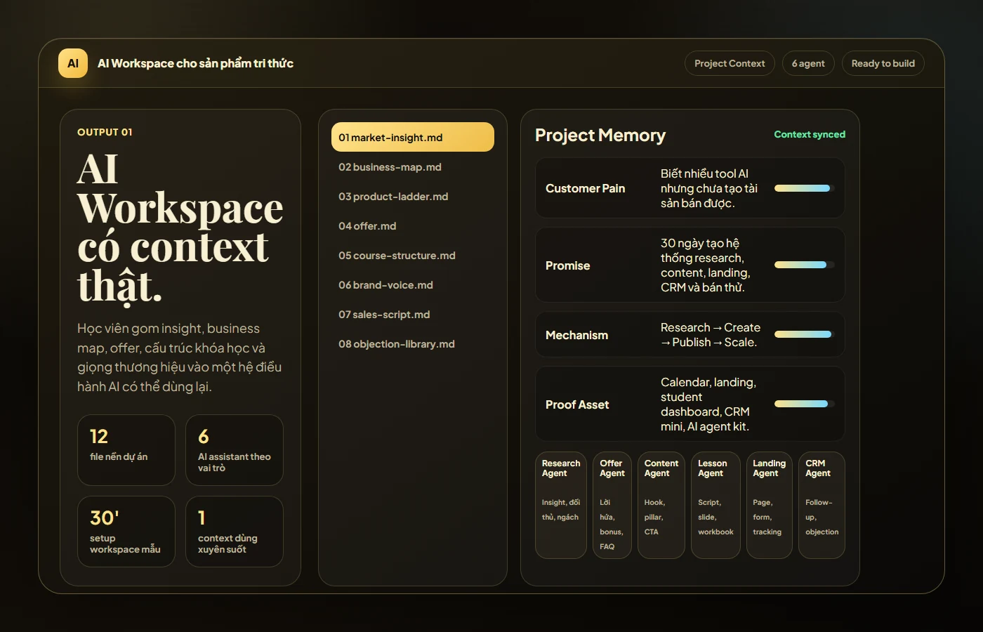Click the yellow AI logo badge
The height and width of the screenshot is (632, 983).
(x=73, y=63)
